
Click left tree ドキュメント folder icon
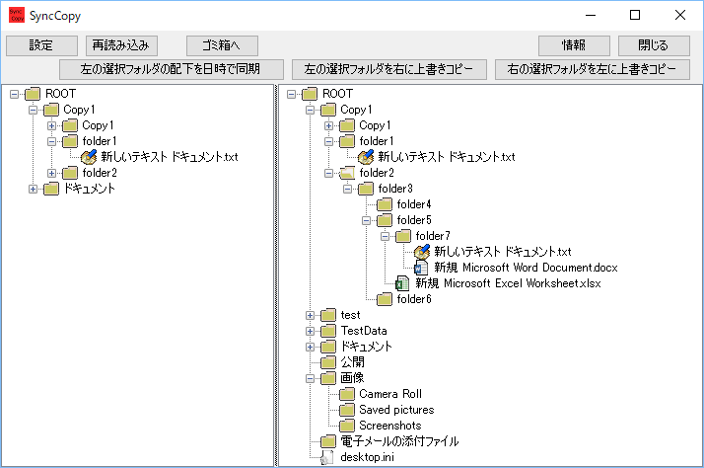pyautogui.click(x=51, y=189)
